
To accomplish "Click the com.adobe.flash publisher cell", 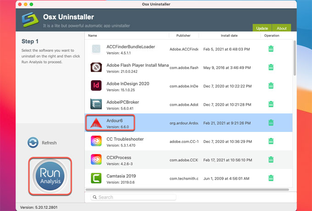I will [x=184, y=68].
